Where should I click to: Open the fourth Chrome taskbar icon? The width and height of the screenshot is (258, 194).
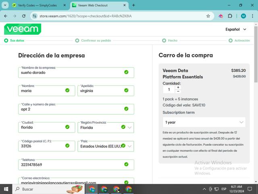click(129, 189)
